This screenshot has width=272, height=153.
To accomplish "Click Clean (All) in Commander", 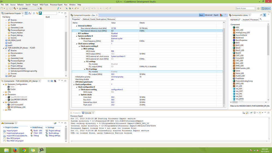I will [38, 133].
